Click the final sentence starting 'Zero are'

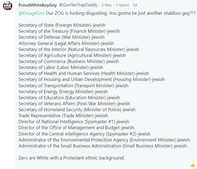point(71,158)
